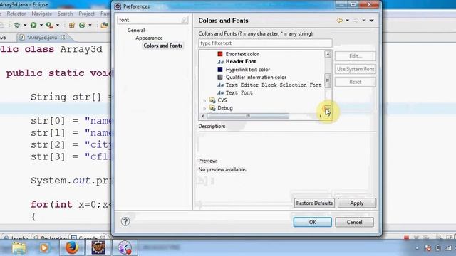Click the New Java Package icon in toolbar
The width and height of the screenshot is (456, 256).
[71, 26]
